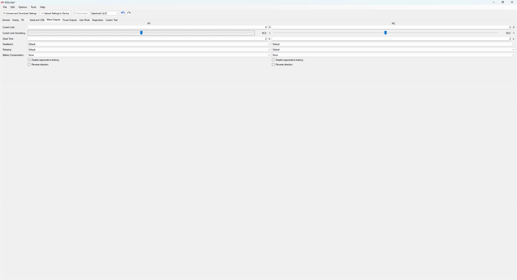Open the M1 Battery Compensation dropdown
This screenshot has height=280, width=517.
[149, 55]
